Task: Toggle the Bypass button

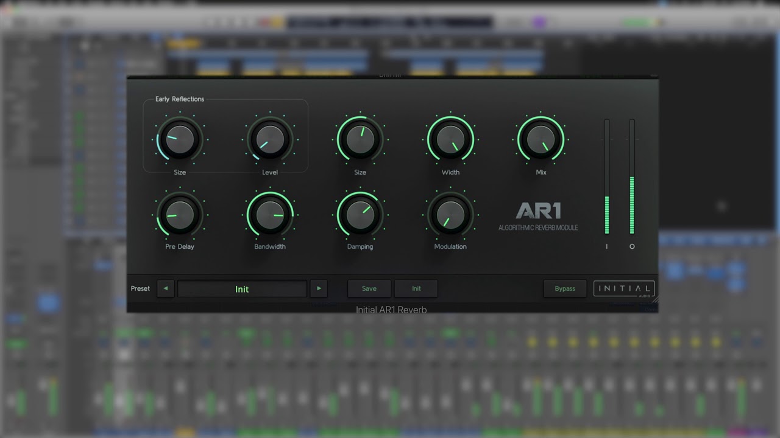Action: point(565,289)
